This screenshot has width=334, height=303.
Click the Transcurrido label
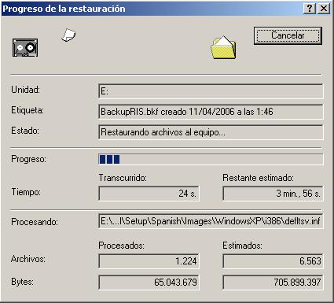coord(123,178)
